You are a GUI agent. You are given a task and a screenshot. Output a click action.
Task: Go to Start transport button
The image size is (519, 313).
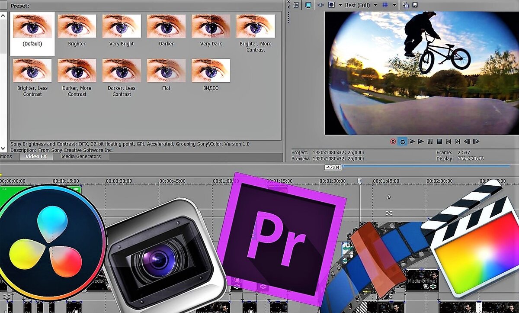[x=449, y=141]
